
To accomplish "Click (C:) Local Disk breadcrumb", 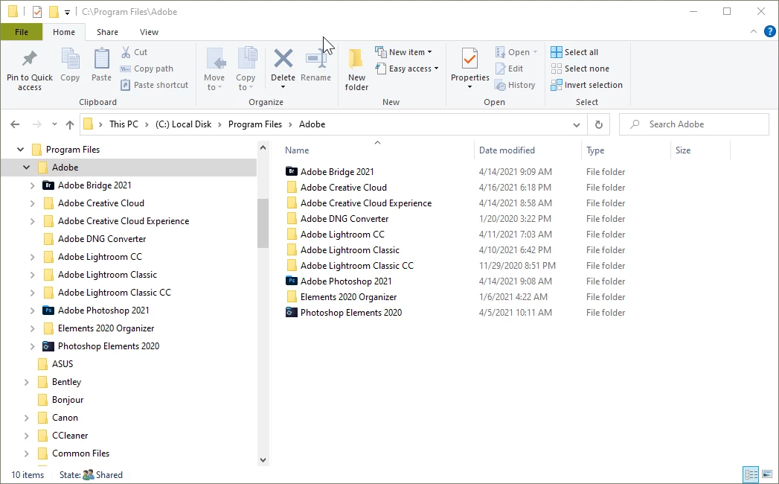I will click(183, 124).
